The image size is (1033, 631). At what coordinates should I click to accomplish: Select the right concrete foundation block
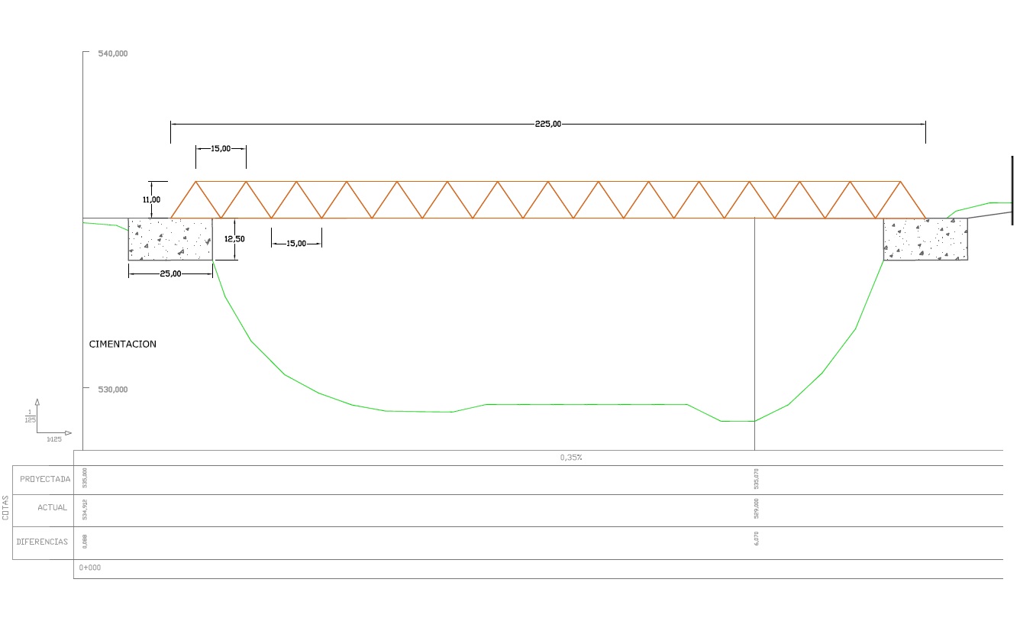[x=925, y=239]
